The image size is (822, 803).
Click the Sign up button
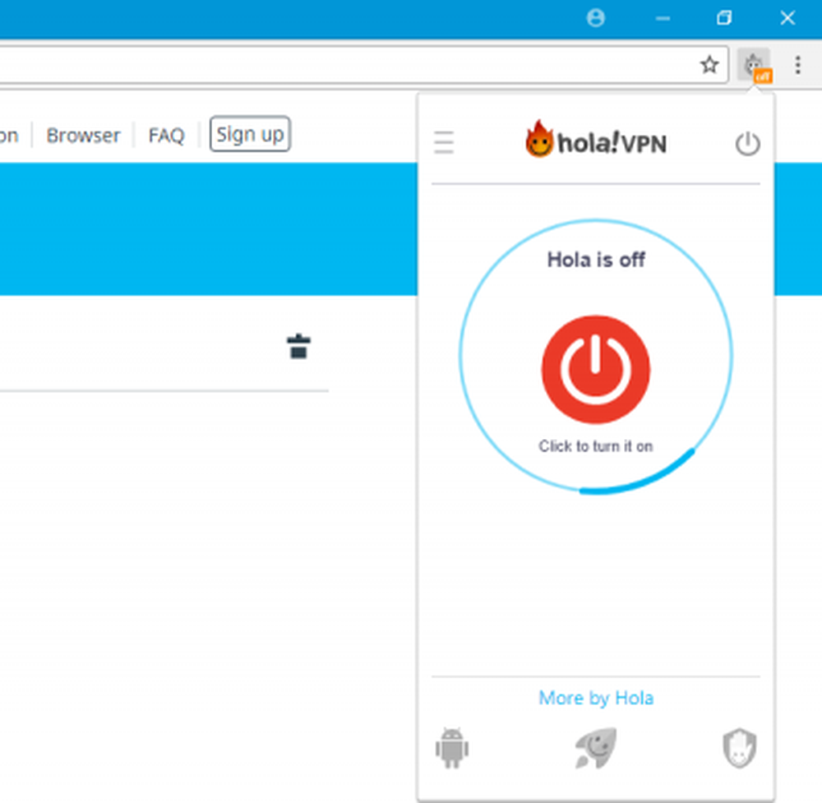250,134
